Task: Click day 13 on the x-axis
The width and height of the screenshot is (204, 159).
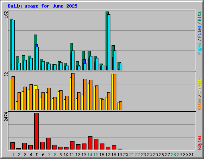Action: coord(84,155)
